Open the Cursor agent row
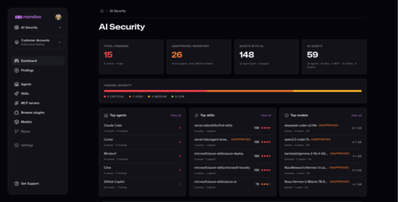 pos(142,142)
